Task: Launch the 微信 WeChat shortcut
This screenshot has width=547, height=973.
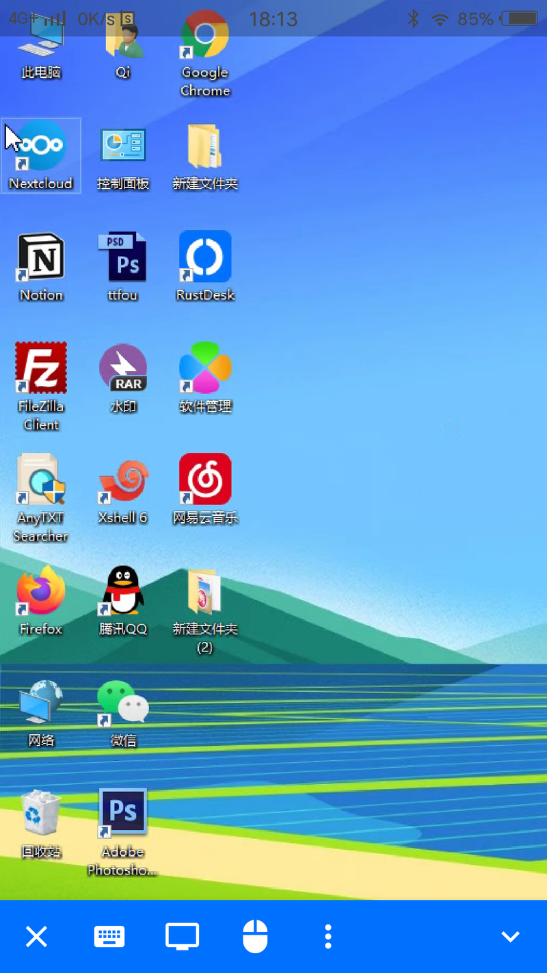Action: [x=123, y=713]
